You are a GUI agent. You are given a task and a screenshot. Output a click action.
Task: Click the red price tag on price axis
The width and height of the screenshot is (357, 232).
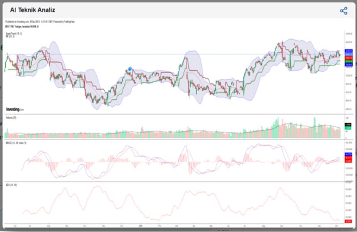pyautogui.click(x=349, y=58)
